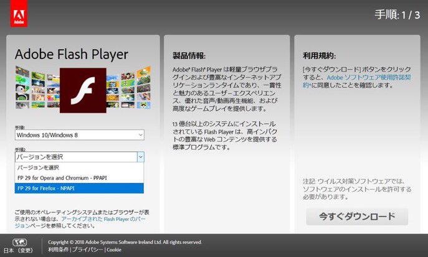Click the Adobe Flash Player title
The height and width of the screenshot is (257, 428).
[x=72, y=54]
